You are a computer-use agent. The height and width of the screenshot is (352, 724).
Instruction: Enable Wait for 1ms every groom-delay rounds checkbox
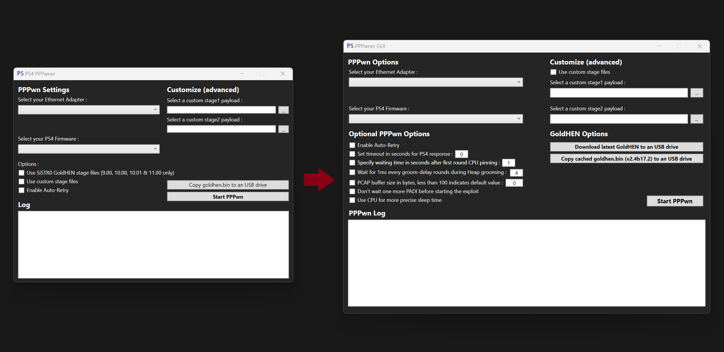pos(352,172)
